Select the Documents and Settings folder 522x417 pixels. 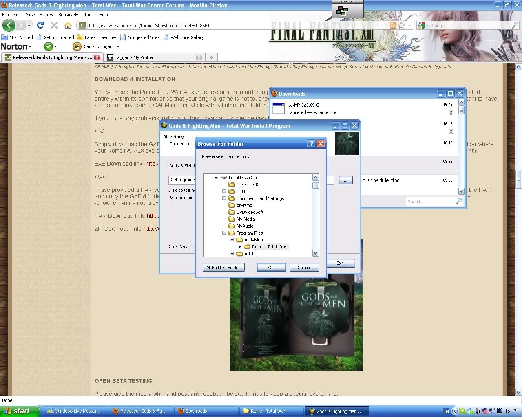260,198
